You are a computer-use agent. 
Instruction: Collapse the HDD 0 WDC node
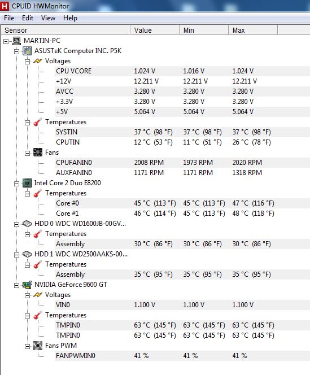click(16, 225)
